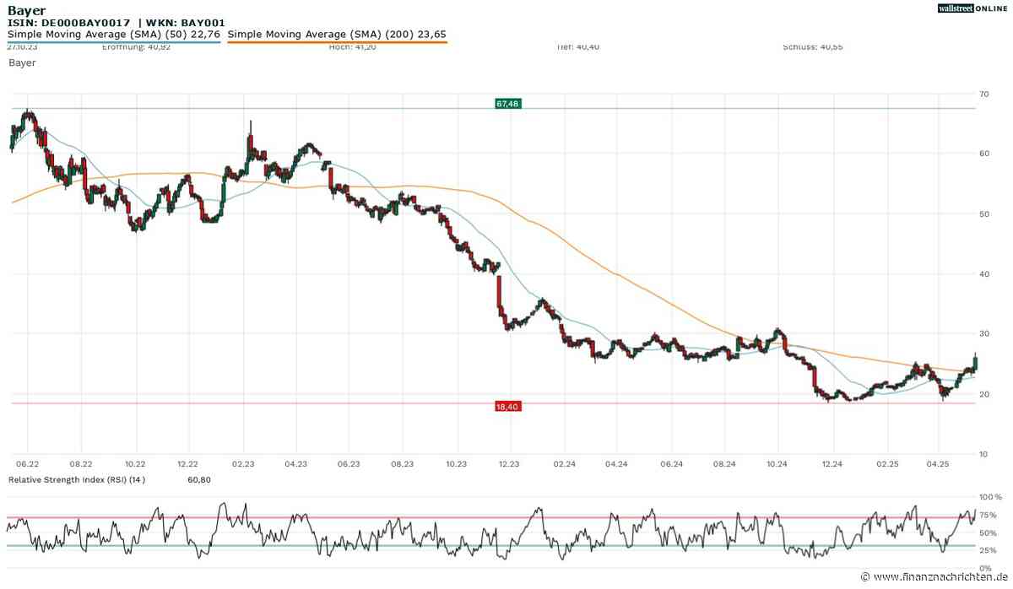1013x589 pixels.
Task: Click the 50% label on the RSI axis
Action: pos(988,533)
